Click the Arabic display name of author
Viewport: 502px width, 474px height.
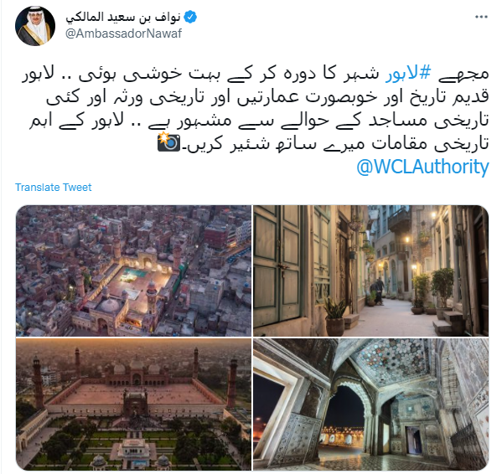(x=123, y=17)
